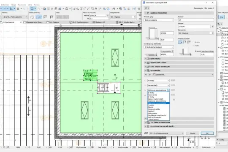Select second zone polygon method icon in dialog

click(x=185, y=42)
